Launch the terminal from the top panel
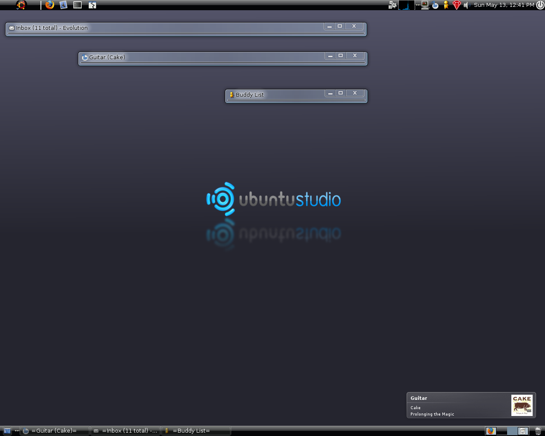545x436 pixels. pos(77,5)
